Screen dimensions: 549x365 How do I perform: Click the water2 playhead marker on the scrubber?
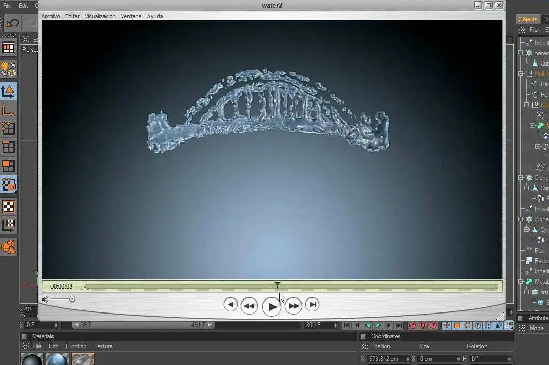(277, 285)
